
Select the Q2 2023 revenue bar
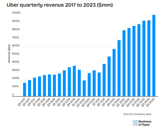(x=144, y=58)
